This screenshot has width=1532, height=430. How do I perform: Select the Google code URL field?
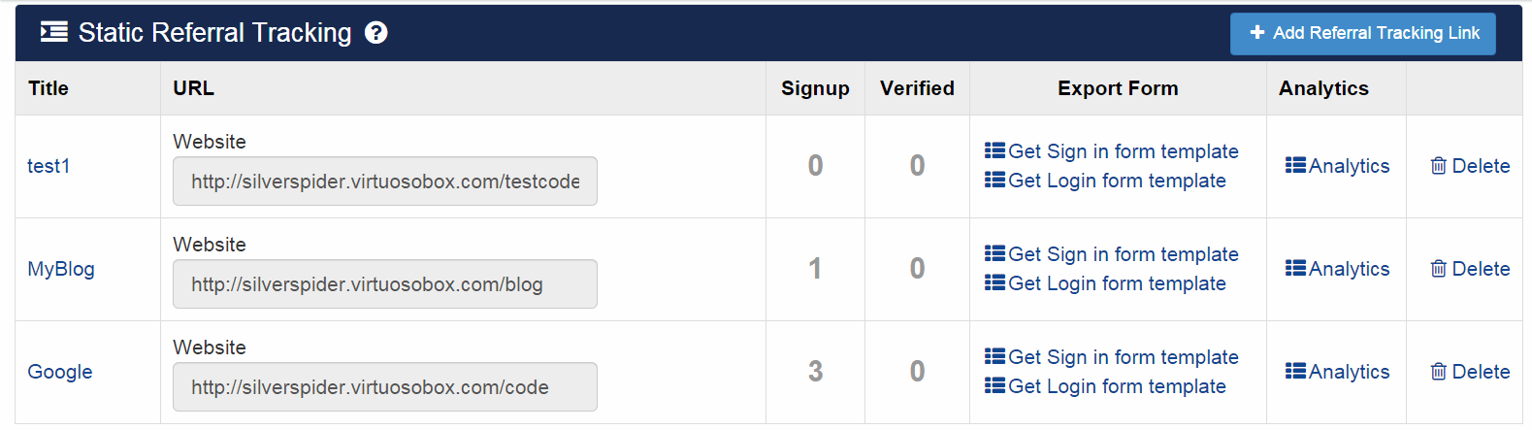(385, 387)
